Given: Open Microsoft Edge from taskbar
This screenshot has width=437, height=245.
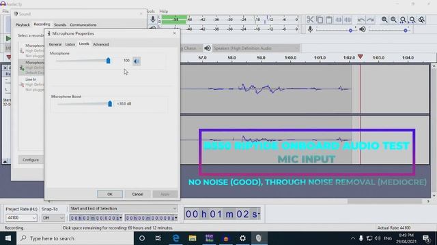Looking at the screenshot, I should coord(176,238).
